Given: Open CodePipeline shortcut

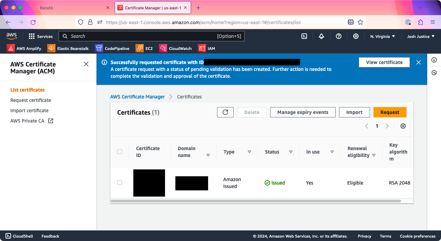Looking at the screenshot, I should [x=112, y=48].
